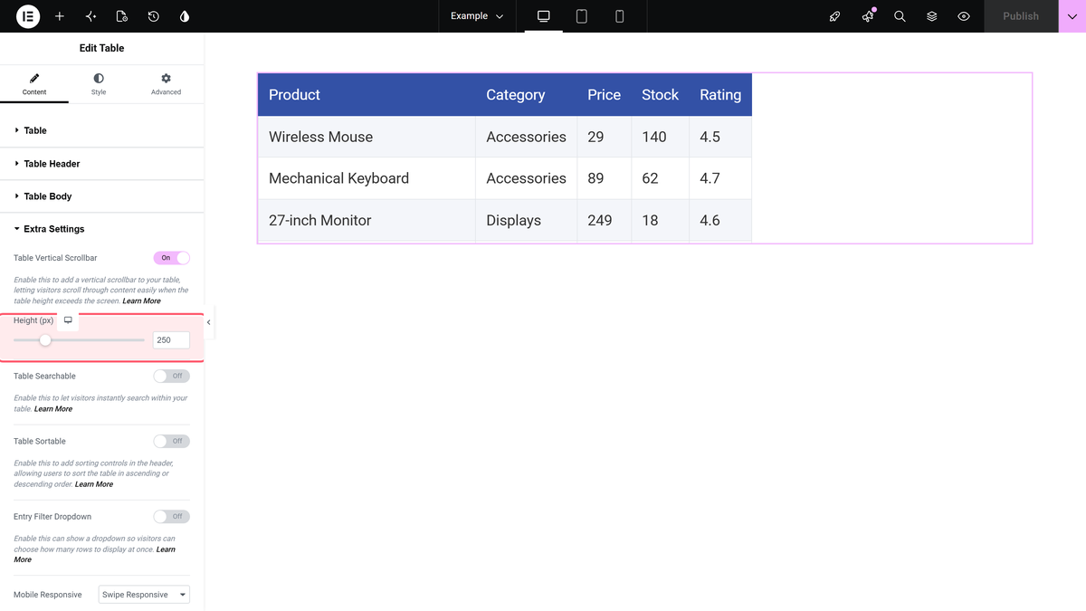Click the rocket launch icon
The image size is (1086, 611).
point(835,16)
